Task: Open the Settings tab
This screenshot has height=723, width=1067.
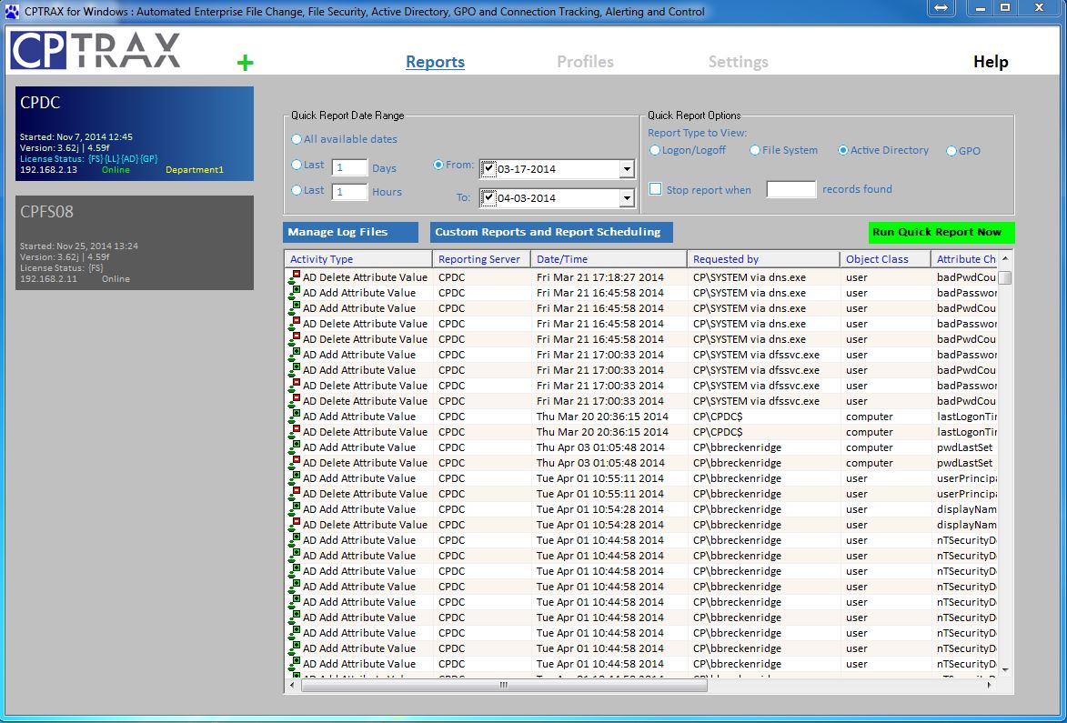Action: (738, 62)
